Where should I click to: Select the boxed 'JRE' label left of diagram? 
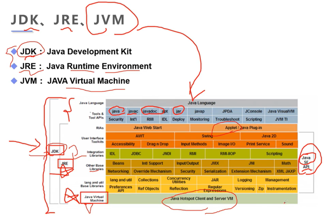tap(65, 164)
